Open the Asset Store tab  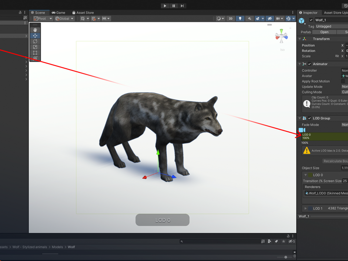click(83, 13)
